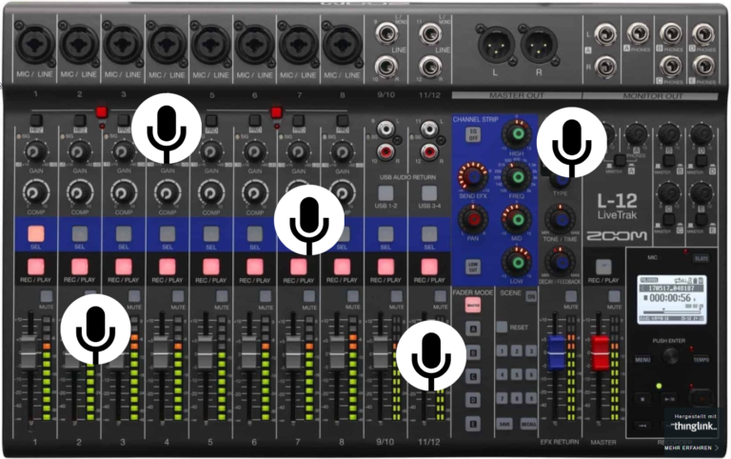
Task: Mute the EFX RETURN channel
Action: pos(571,296)
